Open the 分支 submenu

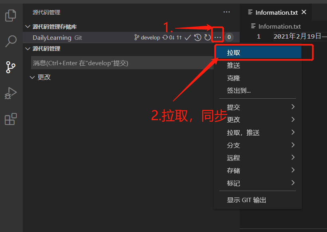coord(258,145)
